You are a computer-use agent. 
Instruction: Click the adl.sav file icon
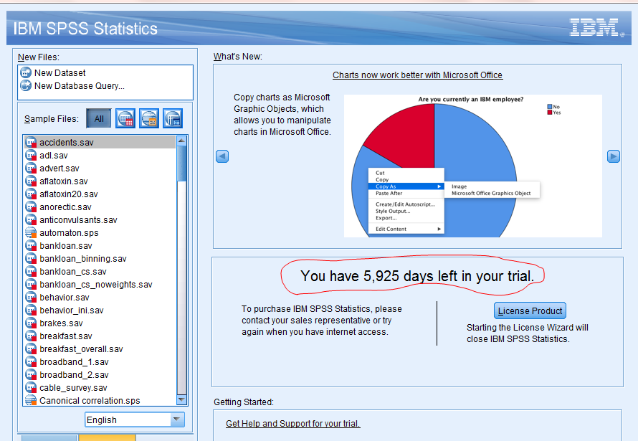point(31,156)
